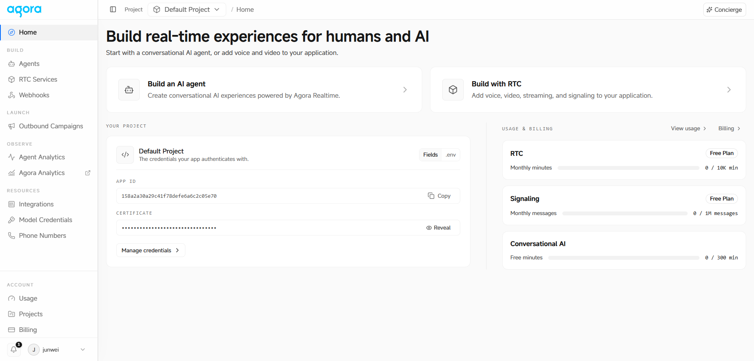Open Outbound Campaigns in the sidebar
This screenshot has height=361, width=754.
(49, 126)
